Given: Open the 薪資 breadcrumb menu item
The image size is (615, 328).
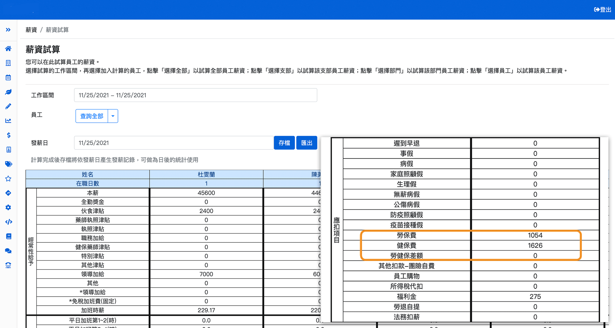Looking at the screenshot, I should coord(31,29).
